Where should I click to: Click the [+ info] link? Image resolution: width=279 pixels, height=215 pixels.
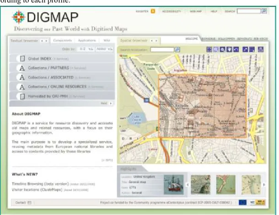[x=107, y=160]
